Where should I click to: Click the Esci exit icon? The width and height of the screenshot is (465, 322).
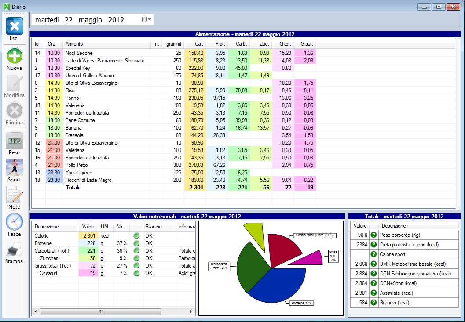(x=14, y=26)
